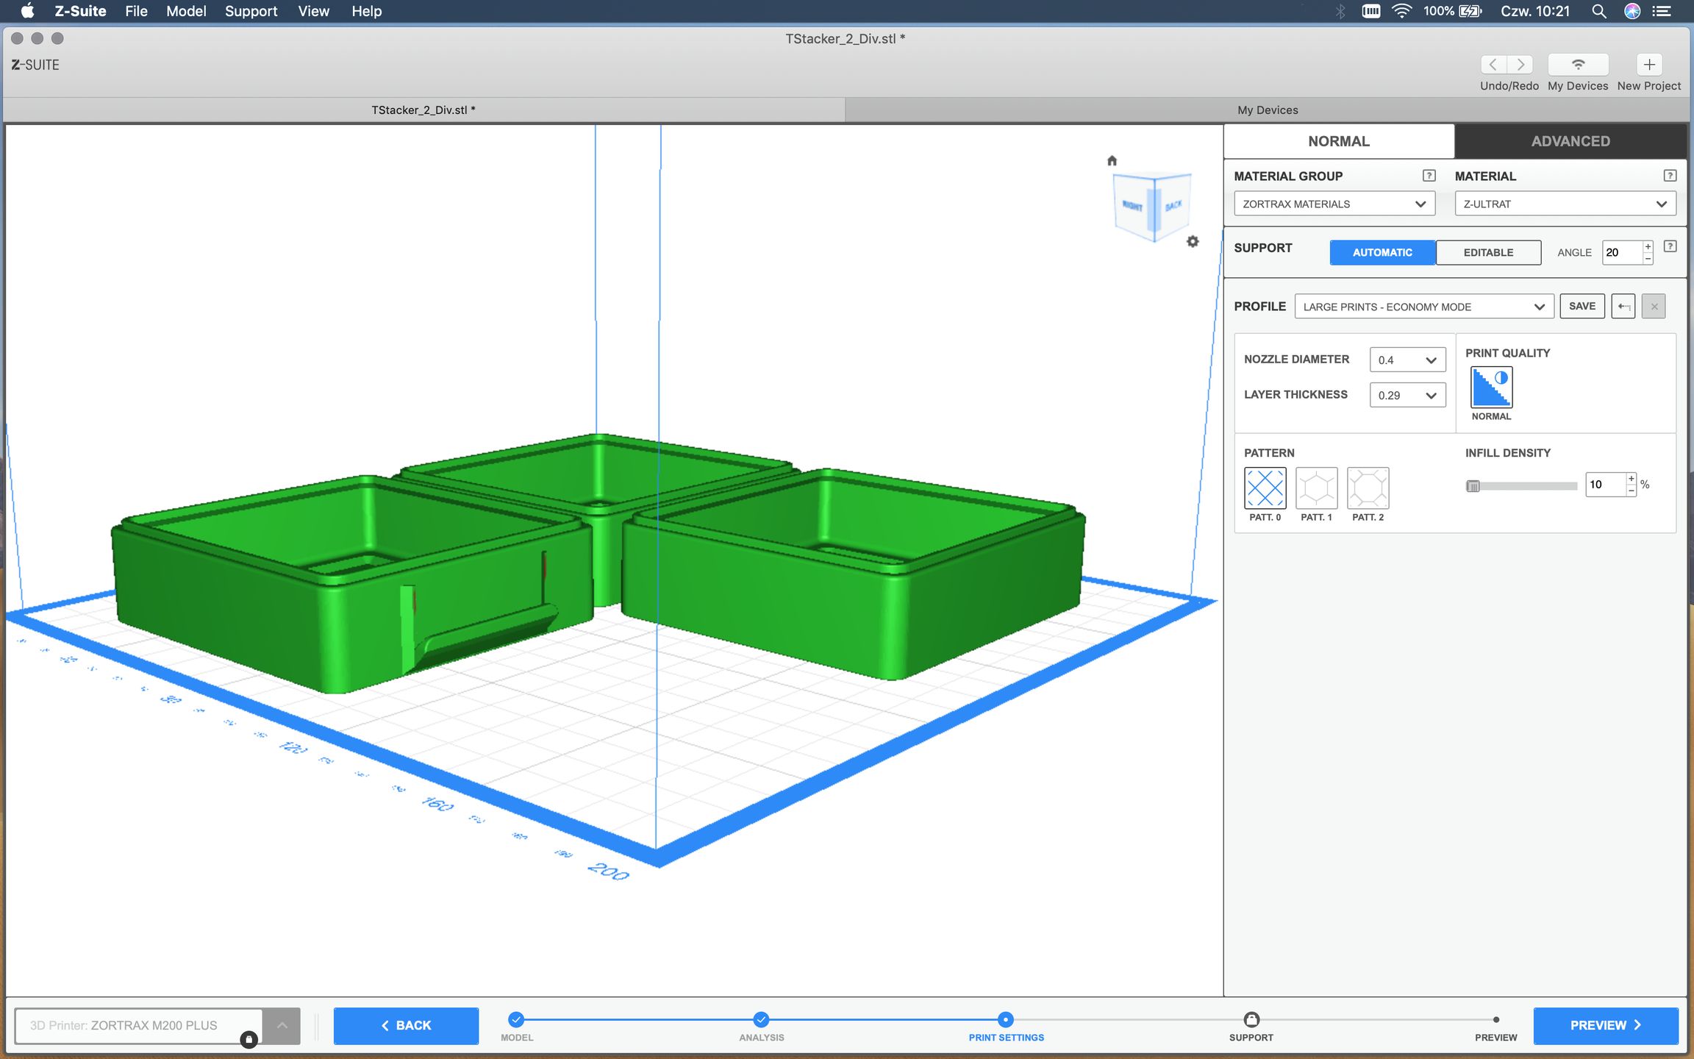
Task: Select infill pattern PATT. 2
Action: pos(1368,488)
